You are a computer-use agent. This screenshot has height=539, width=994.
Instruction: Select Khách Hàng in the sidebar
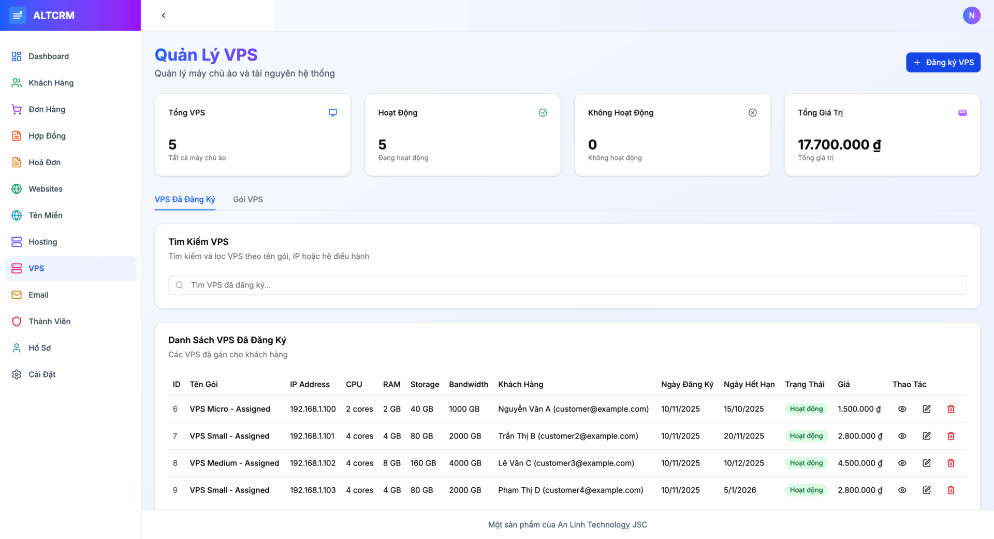click(x=50, y=82)
